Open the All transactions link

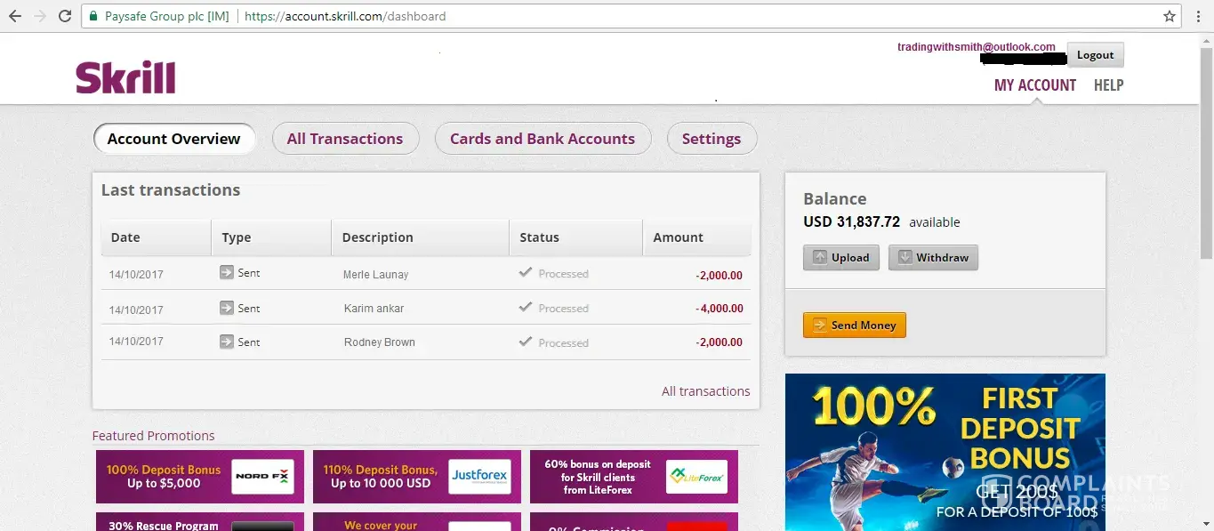pyautogui.click(x=706, y=391)
